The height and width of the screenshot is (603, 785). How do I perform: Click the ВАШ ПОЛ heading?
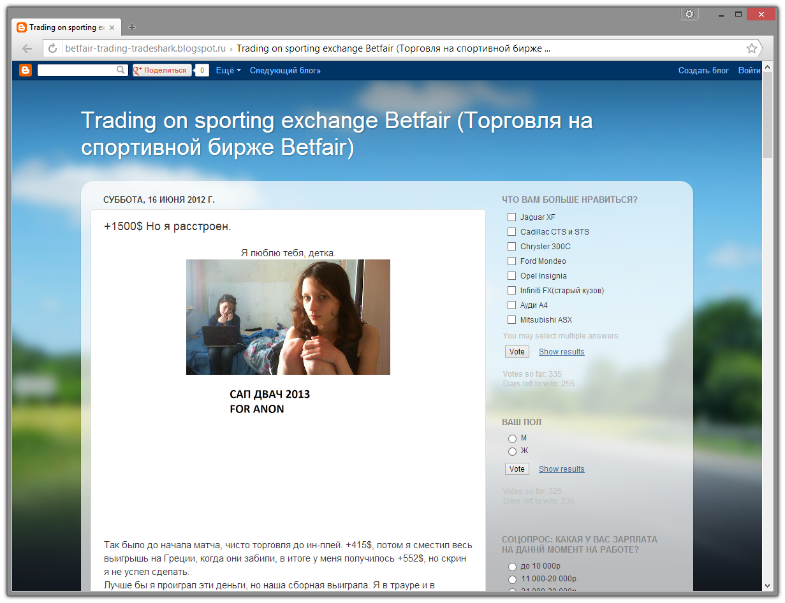522,422
